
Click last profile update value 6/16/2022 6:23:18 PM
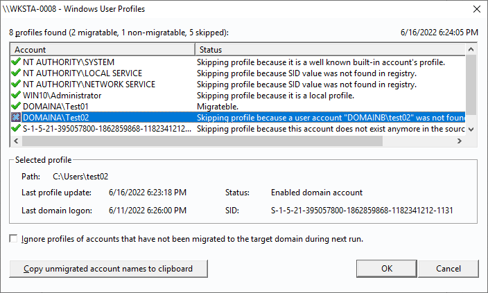pyautogui.click(x=148, y=193)
